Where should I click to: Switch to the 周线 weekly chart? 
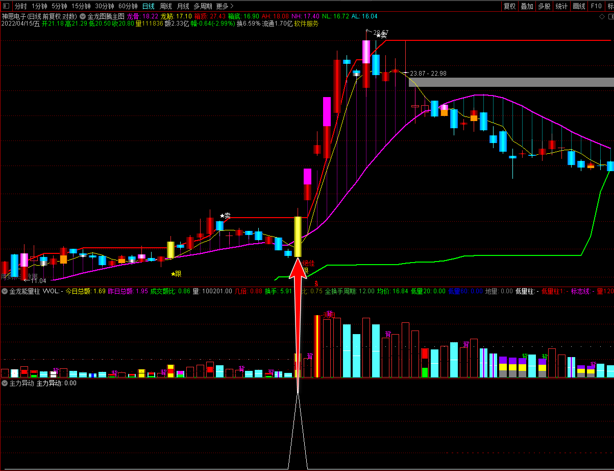[165, 6]
